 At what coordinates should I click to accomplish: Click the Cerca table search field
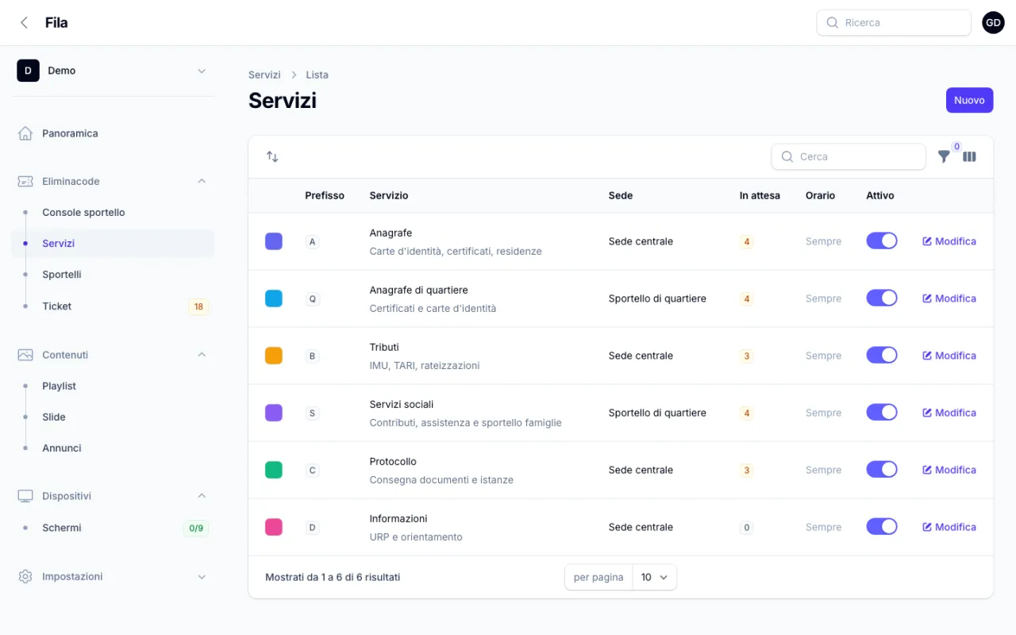click(x=849, y=156)
